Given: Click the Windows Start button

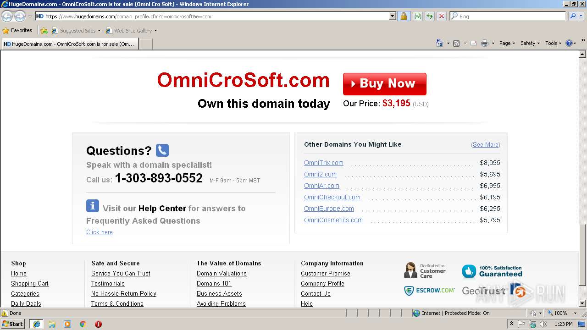Looking at the screenshot, I should tap(13, 324).
